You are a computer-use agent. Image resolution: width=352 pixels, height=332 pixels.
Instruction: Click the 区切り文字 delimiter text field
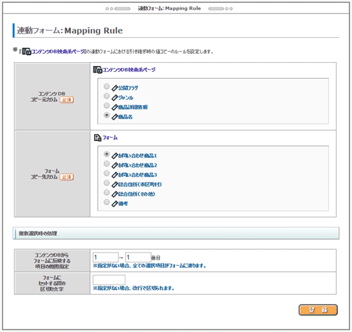[x=109, y=280]
